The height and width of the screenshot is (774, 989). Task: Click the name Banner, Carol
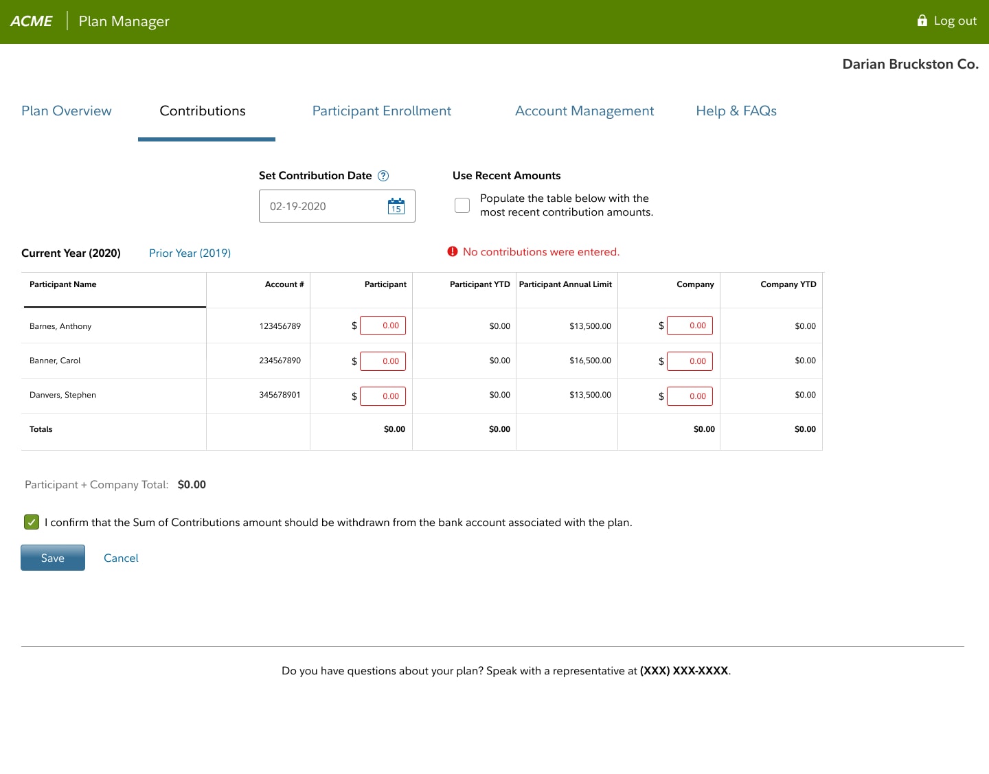[x=55, y=361]
